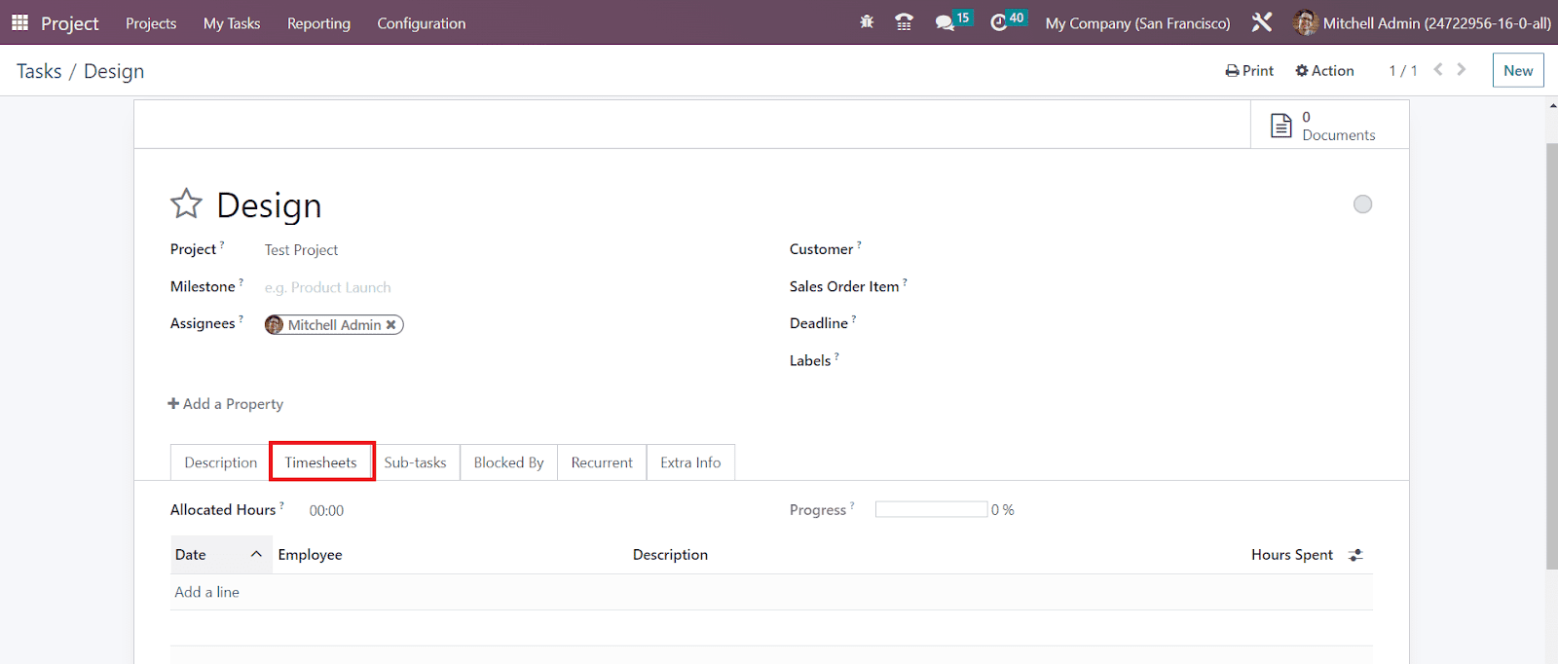Switch to the Sub-tasks tab
Viewport: 1558px width, 664px height.
[x=415, y=462]
